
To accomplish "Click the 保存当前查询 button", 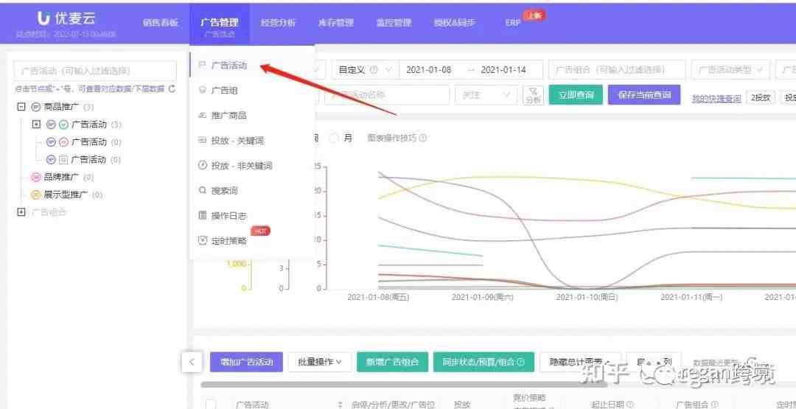I will point(644,95).
